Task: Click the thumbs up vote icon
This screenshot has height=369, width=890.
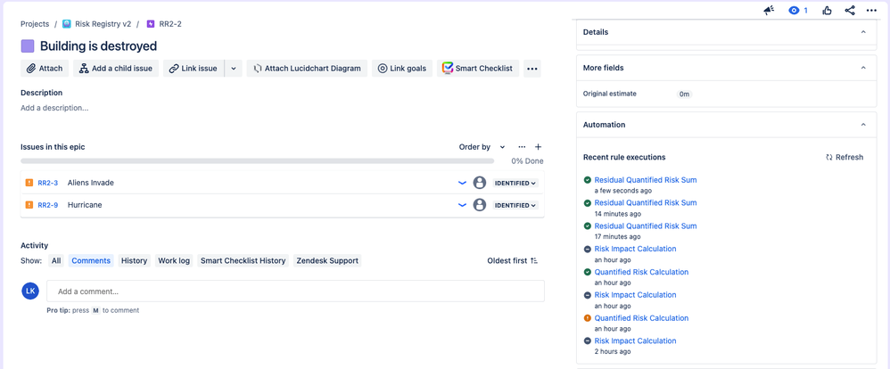Action: point(827,10)
